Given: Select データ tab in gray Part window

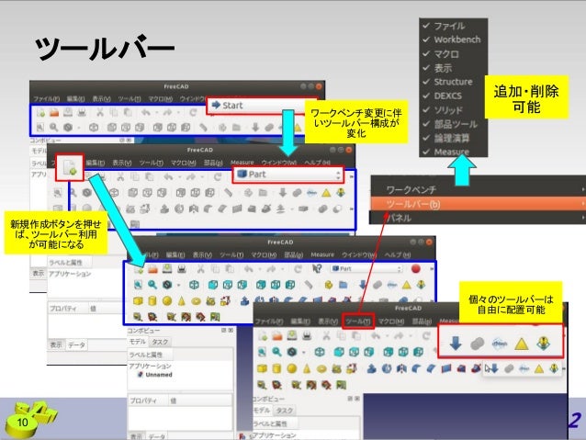Looking at the screenshot, I should pos(76,344).
